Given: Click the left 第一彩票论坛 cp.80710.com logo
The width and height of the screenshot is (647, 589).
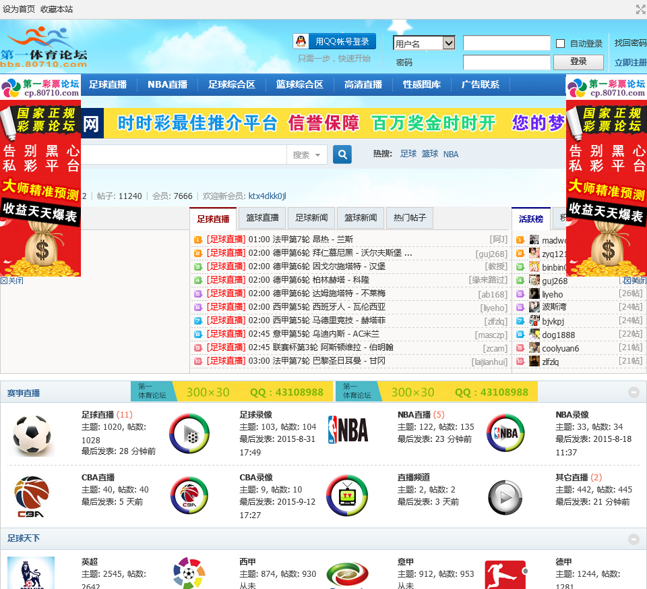Looking at the screenshot, I should (40, 88).
